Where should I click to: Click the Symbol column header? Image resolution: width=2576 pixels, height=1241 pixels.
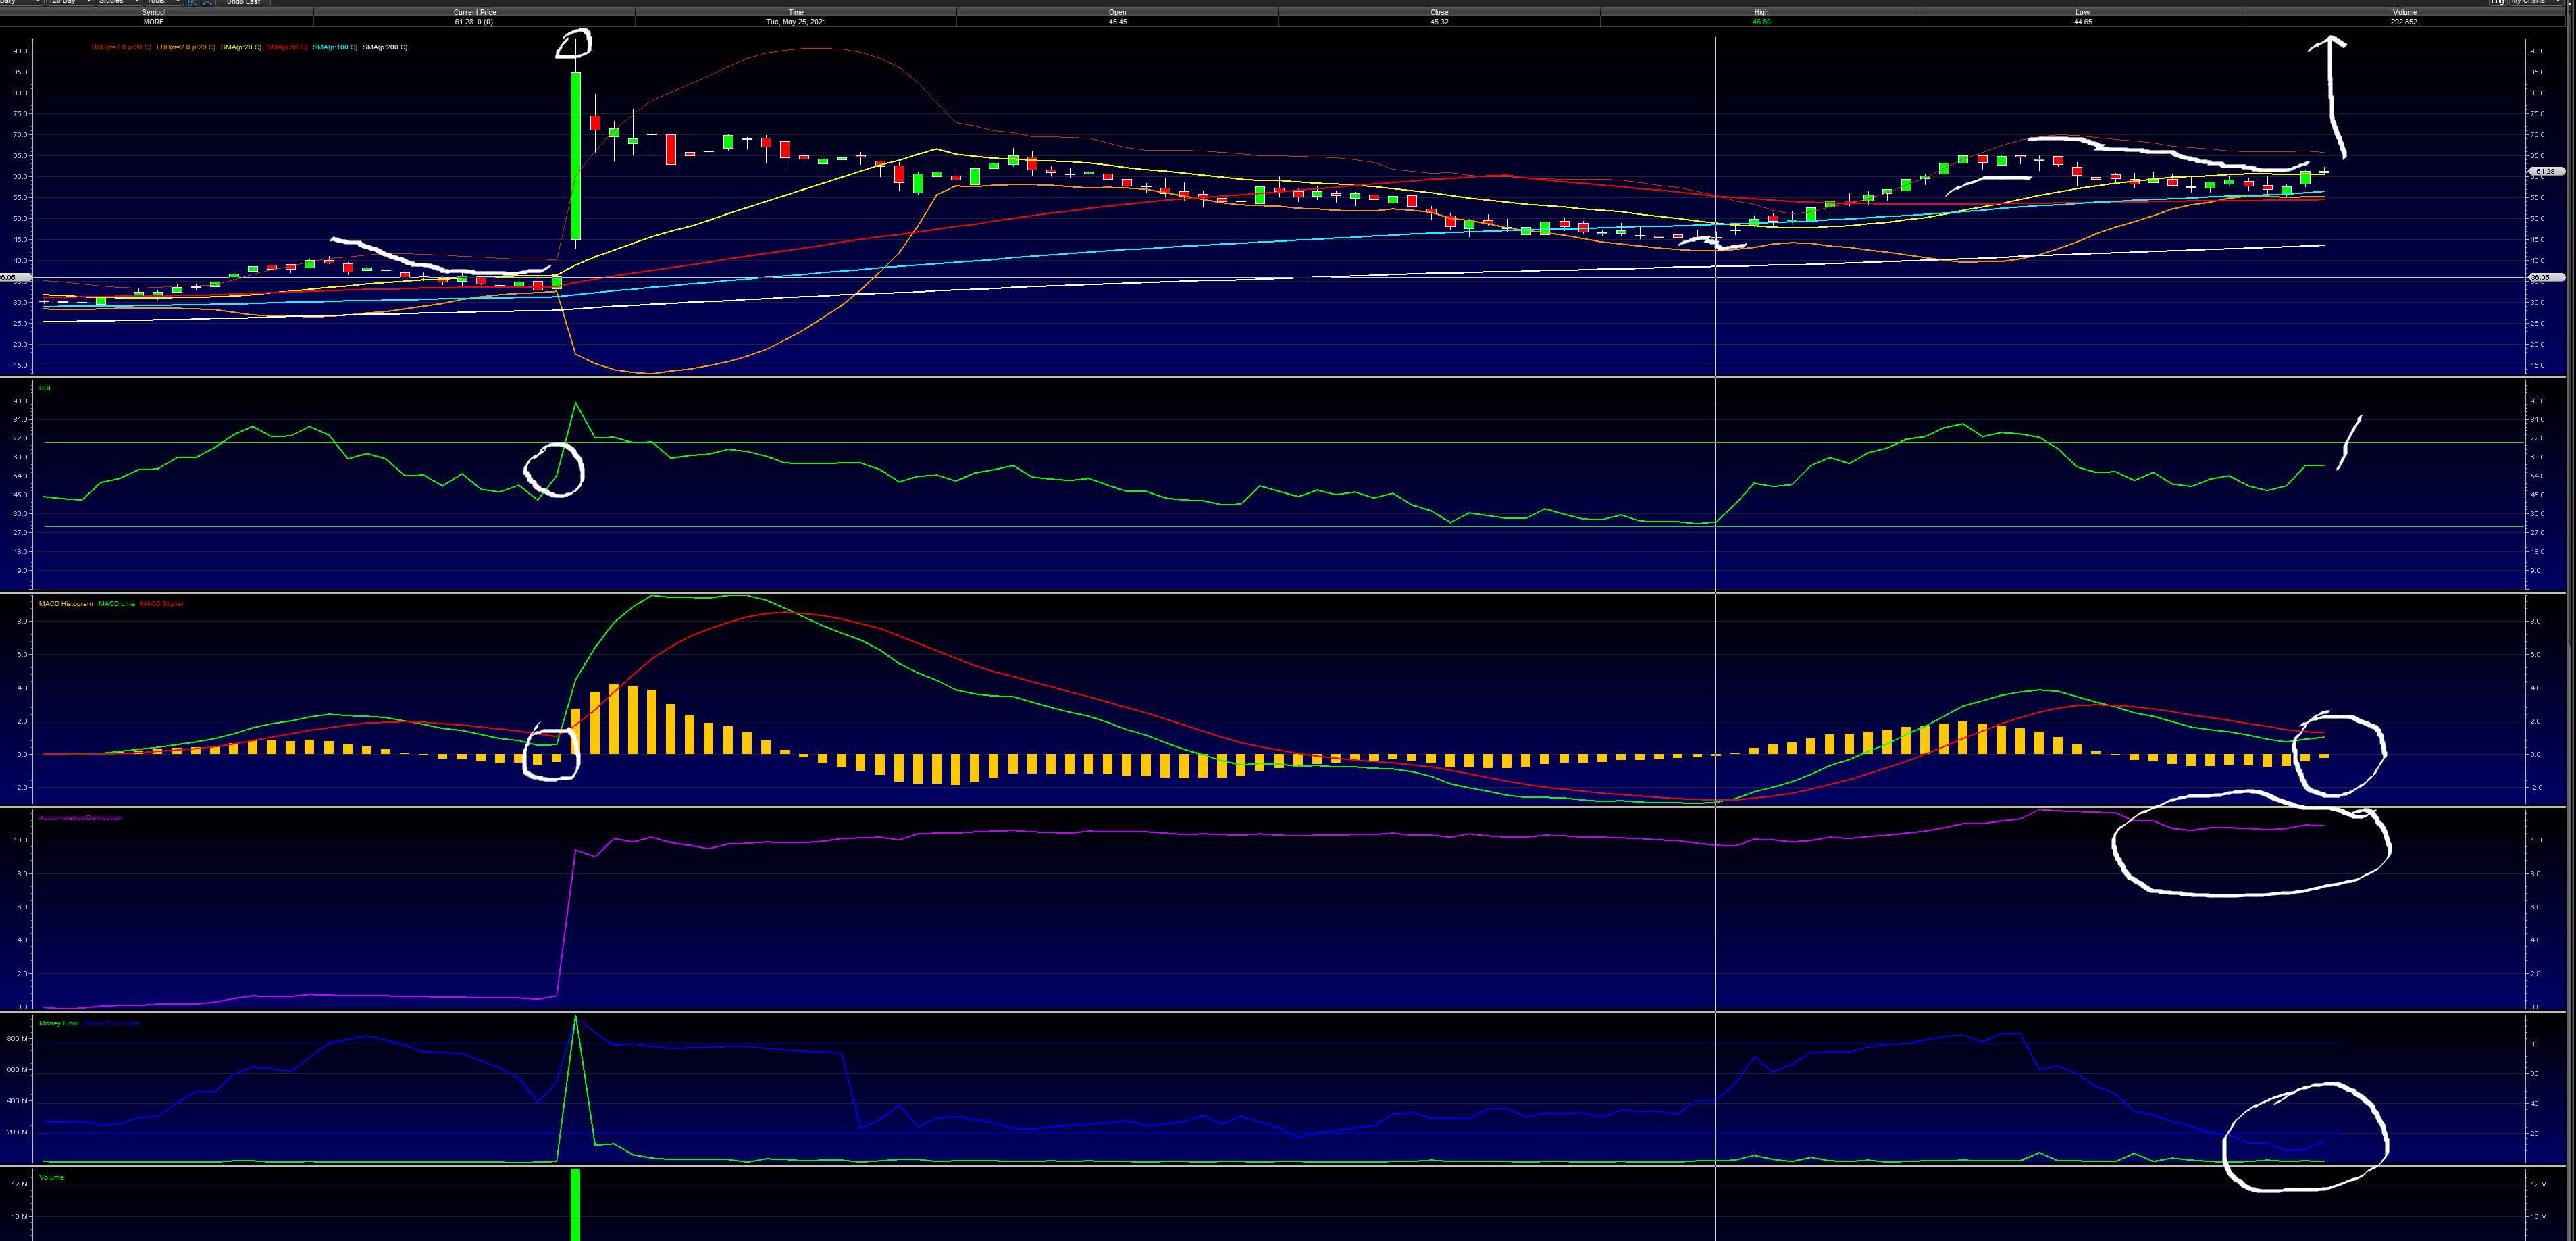point(153,12)
